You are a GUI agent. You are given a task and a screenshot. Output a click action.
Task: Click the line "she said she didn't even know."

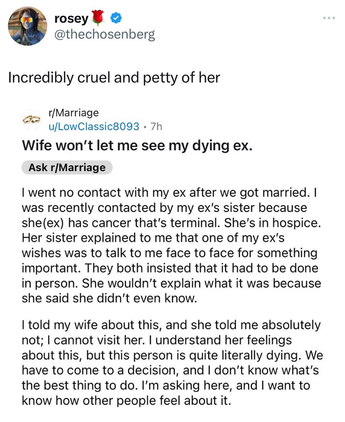(109, 298)
